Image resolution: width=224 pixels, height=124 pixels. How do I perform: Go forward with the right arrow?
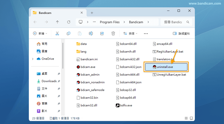point(46,22)
